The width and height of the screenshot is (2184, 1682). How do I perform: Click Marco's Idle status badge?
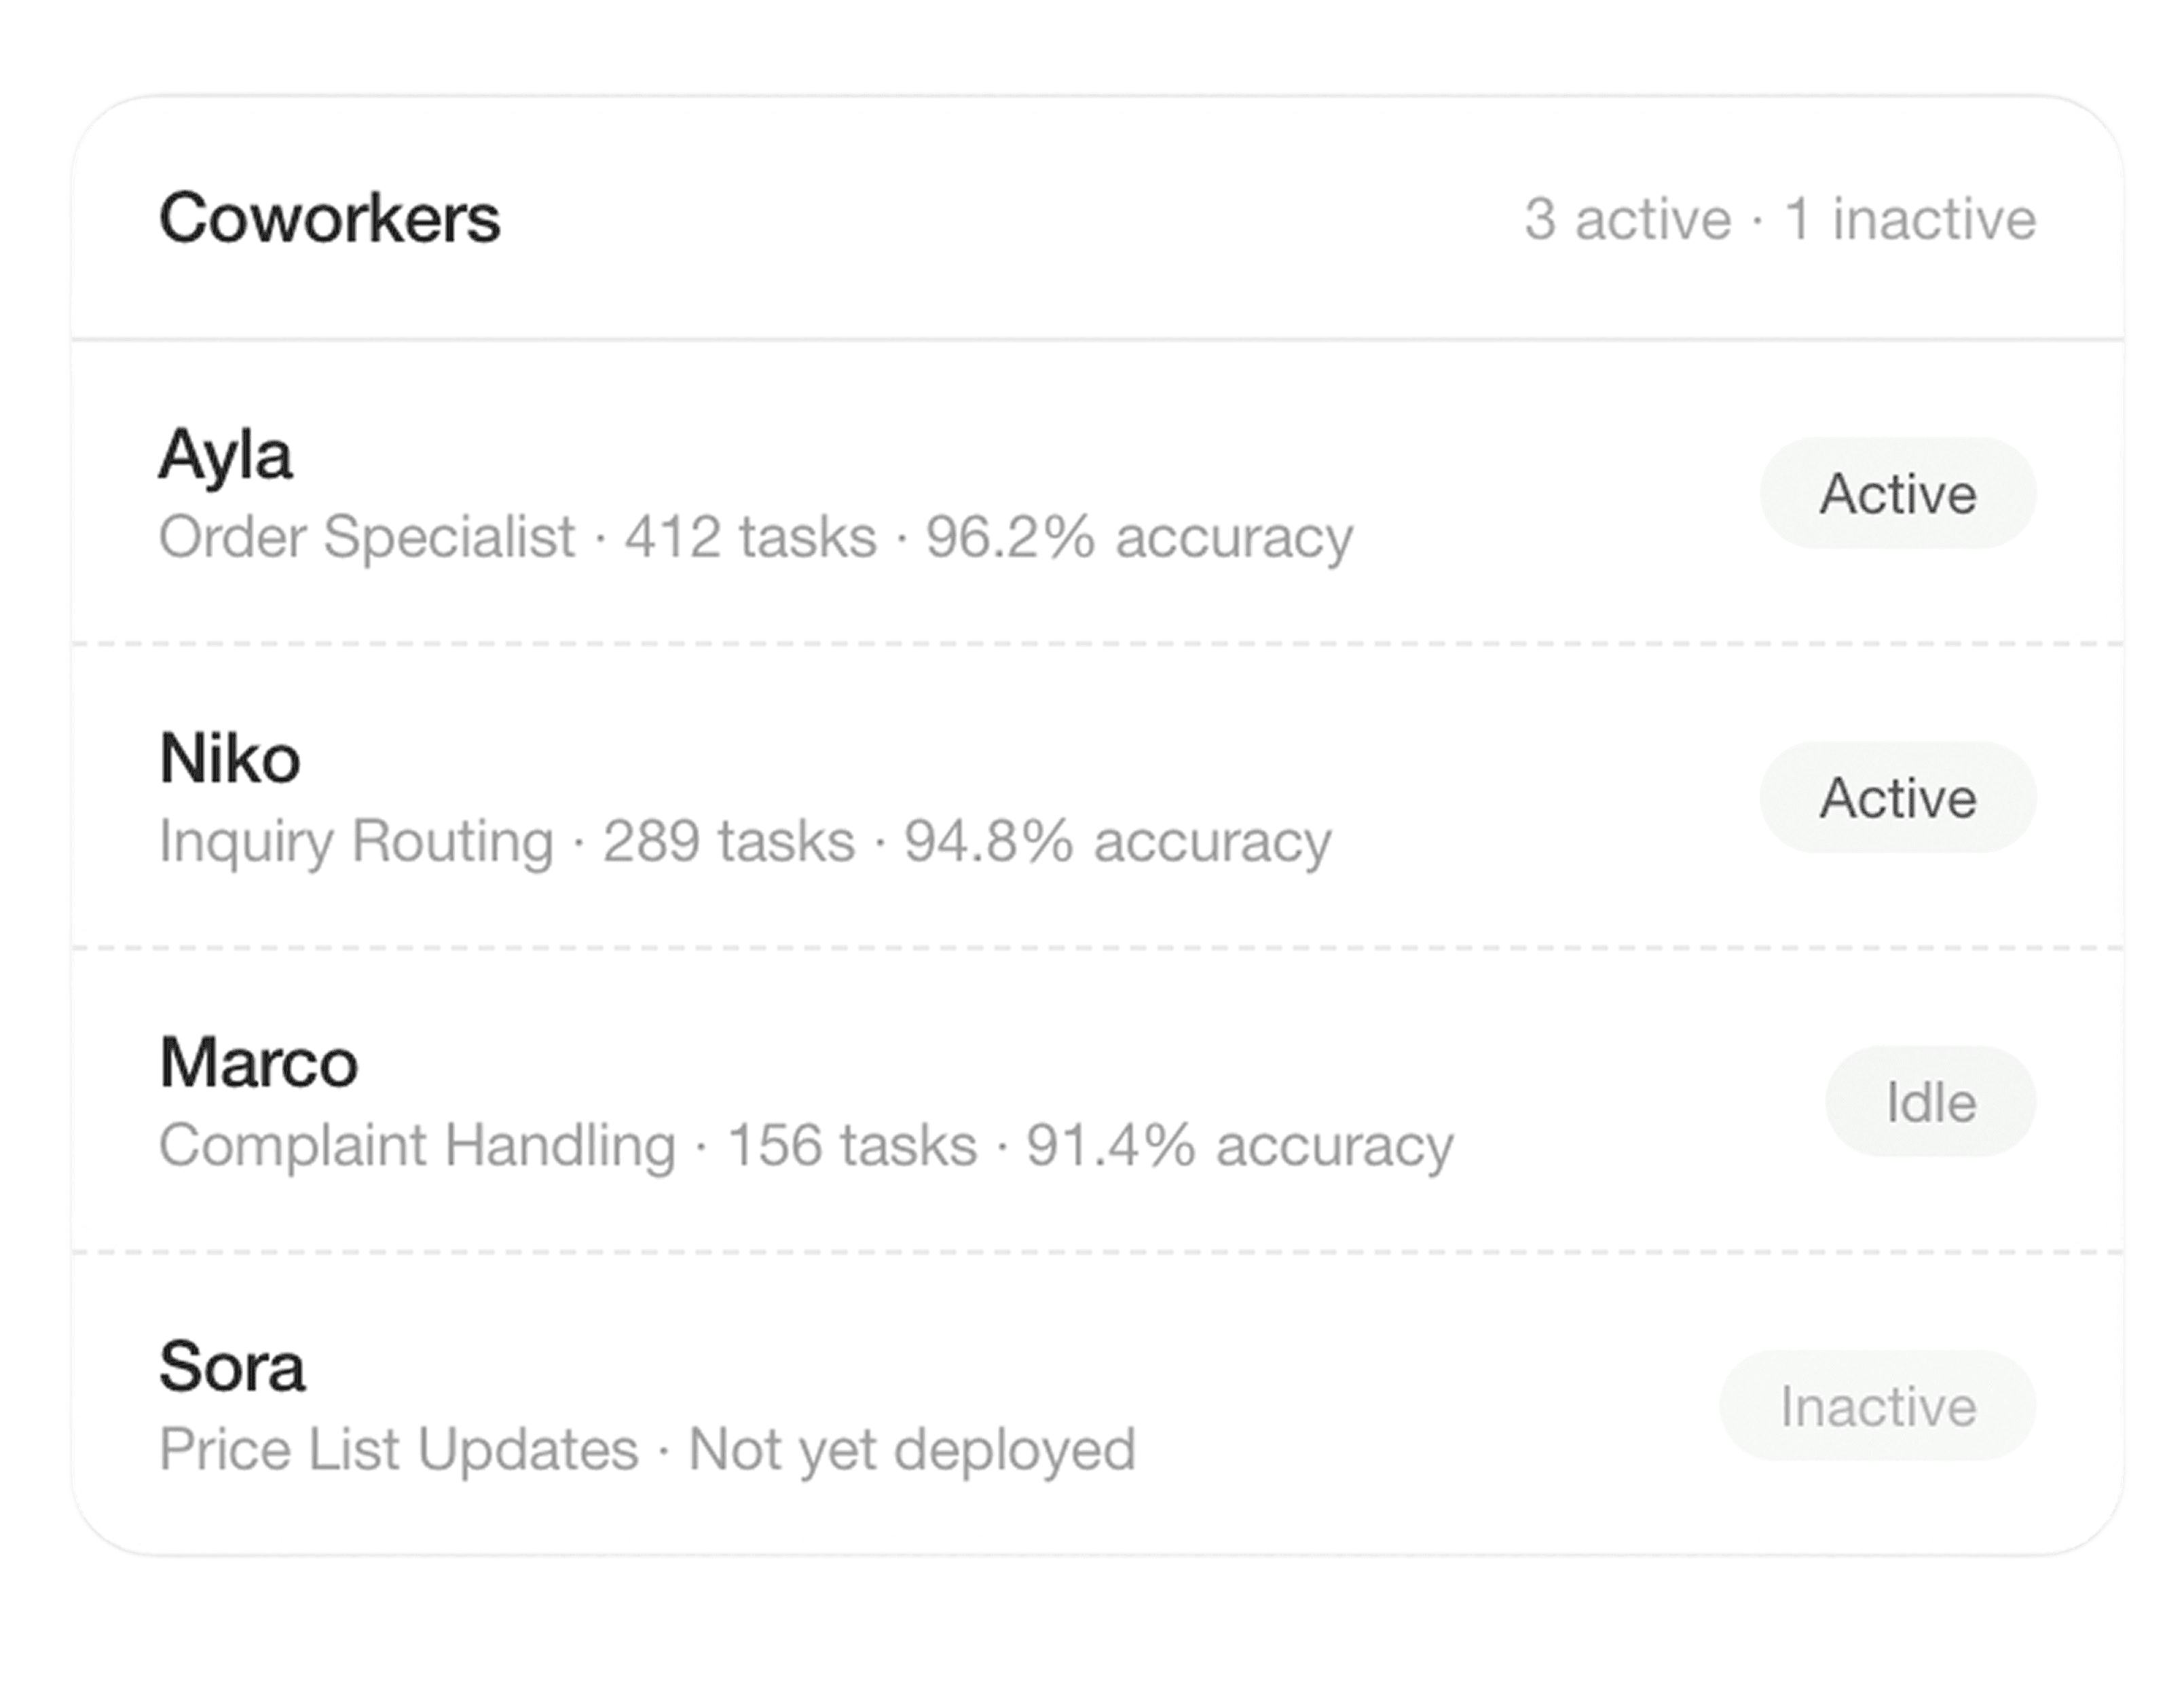click(1931, 1102)
